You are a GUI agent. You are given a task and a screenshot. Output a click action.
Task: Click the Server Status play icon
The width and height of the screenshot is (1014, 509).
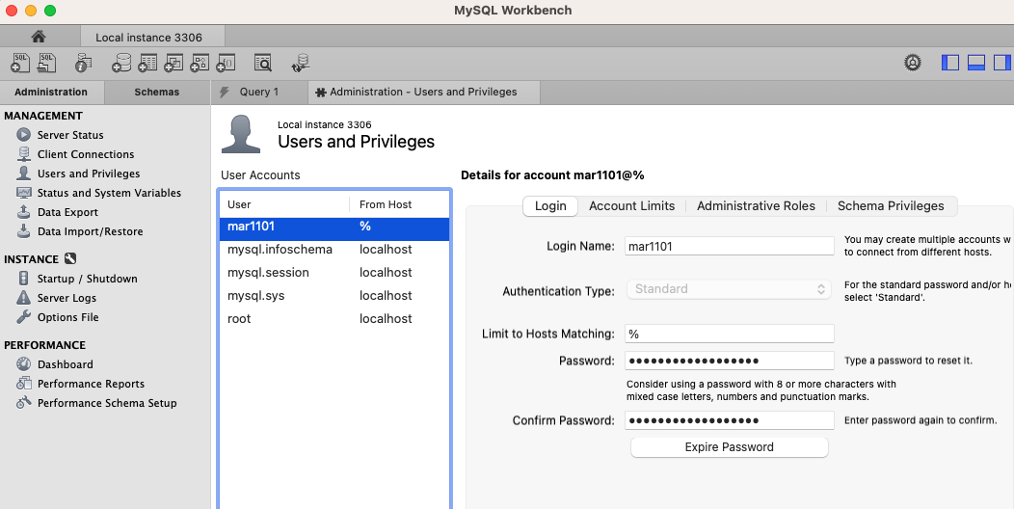(x=24, y=135)
